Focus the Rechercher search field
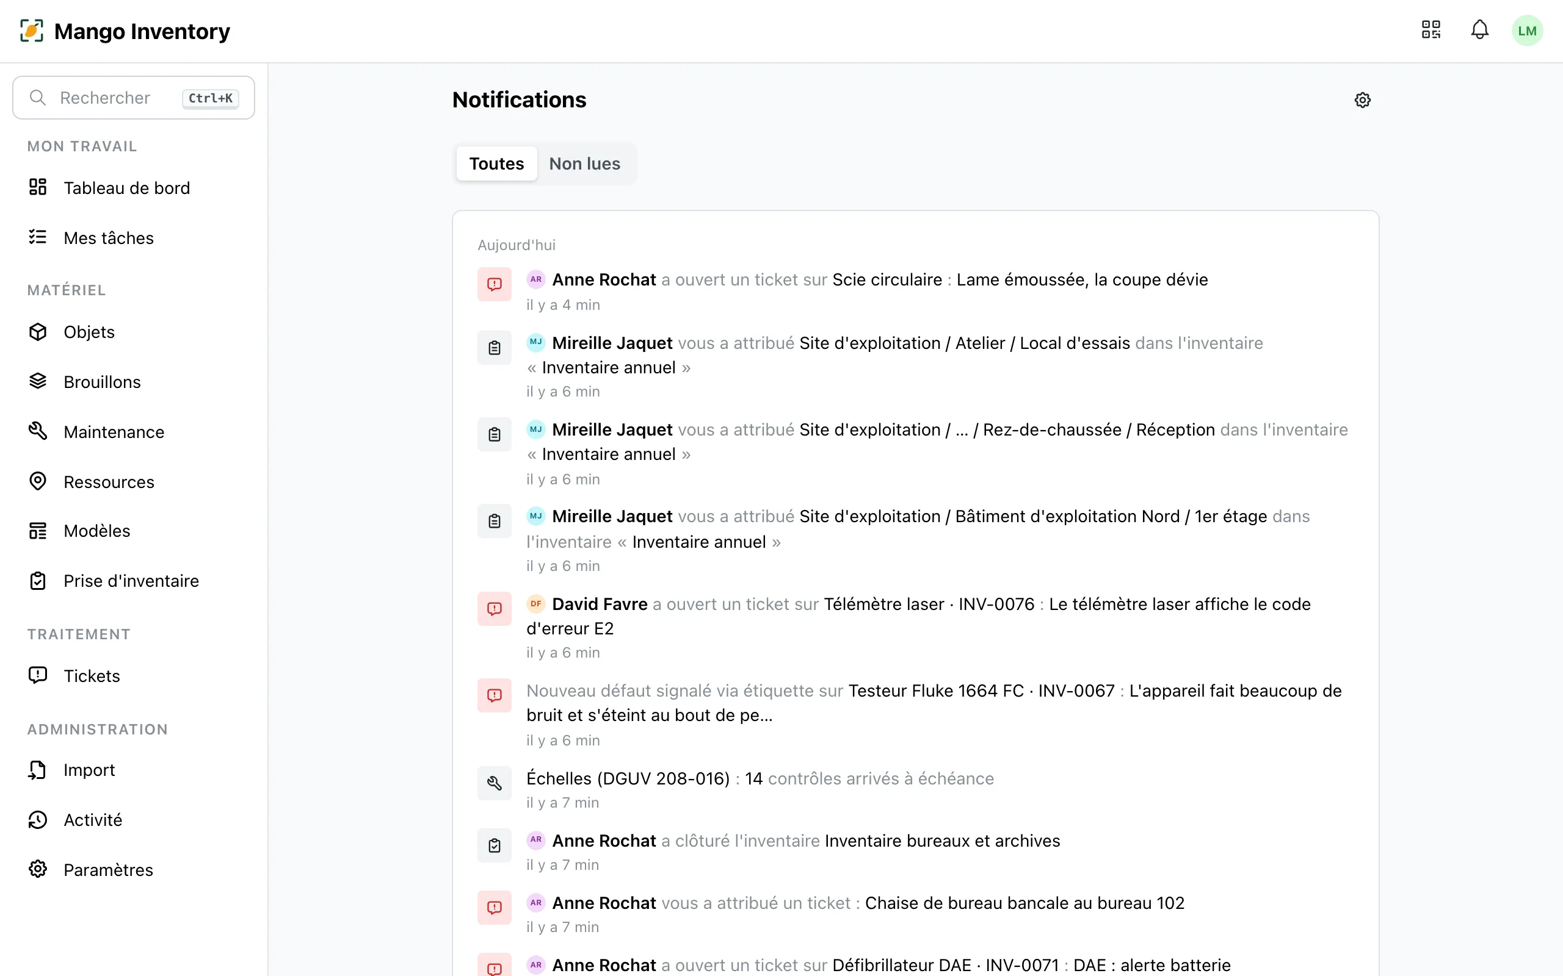 [134, 98]
